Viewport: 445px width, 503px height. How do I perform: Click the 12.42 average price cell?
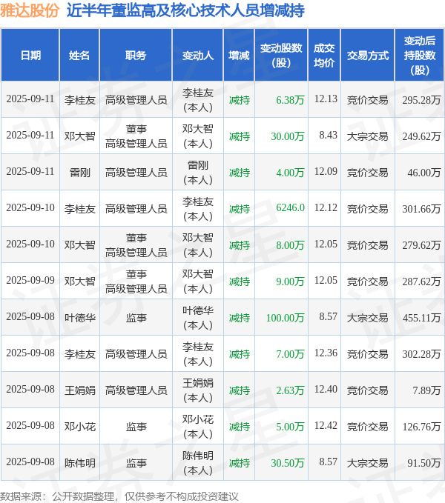[326, 425]
